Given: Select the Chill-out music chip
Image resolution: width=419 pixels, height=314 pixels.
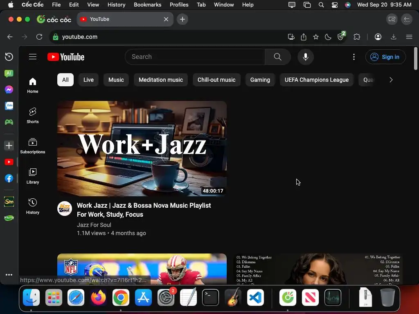Looking at the screenshot, I should click(216, 80).
